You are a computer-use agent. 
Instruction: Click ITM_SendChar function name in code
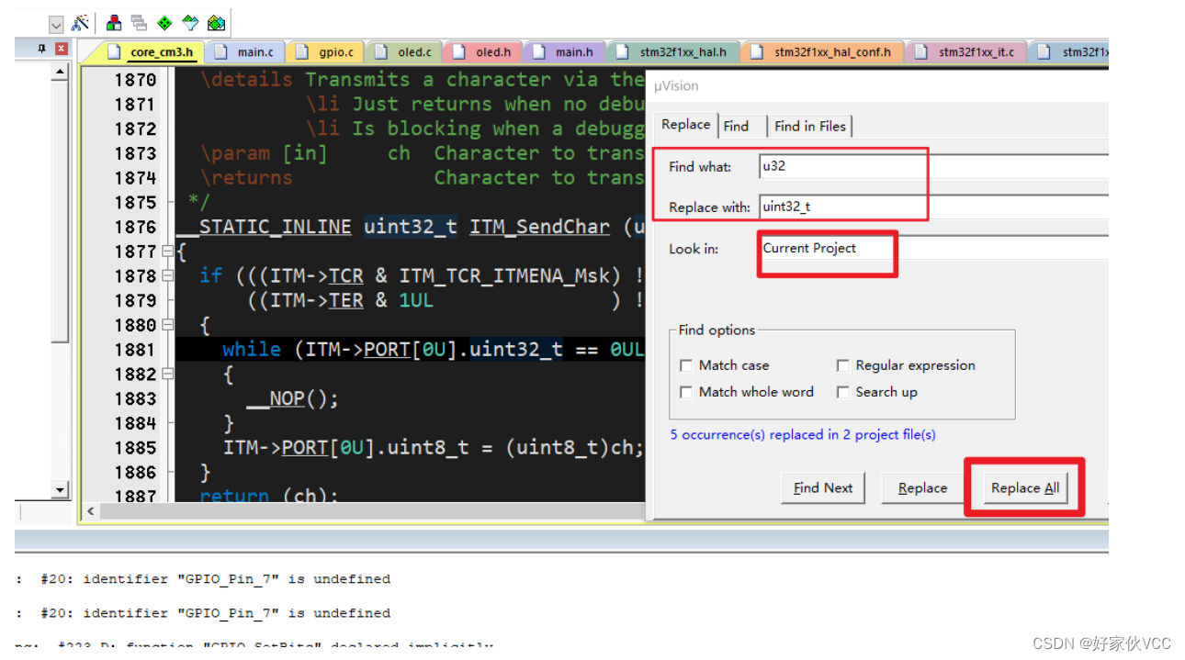tap(539, 227)
